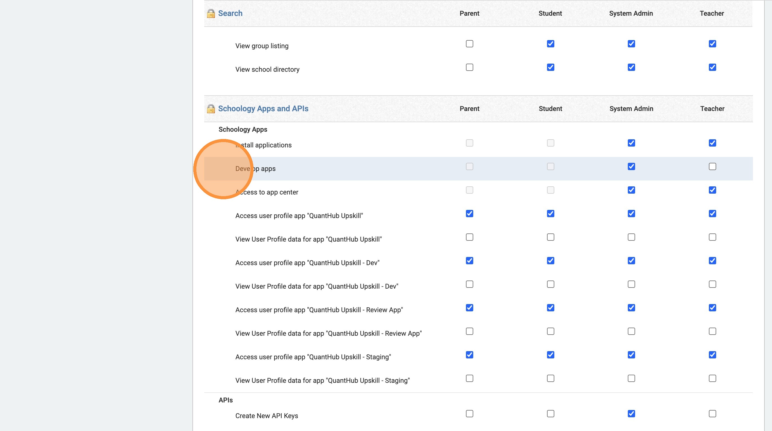This screenshot has width=772, height=431.
Task: Enable Create New API Keys for Teacher
Action: tap(712, 414)
